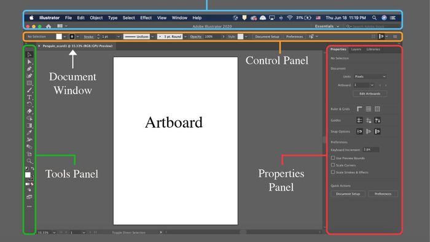This screenshot has height=242, width=430.
Task: Click Document Setup under Quick Actions
Action: click(348, 193)
